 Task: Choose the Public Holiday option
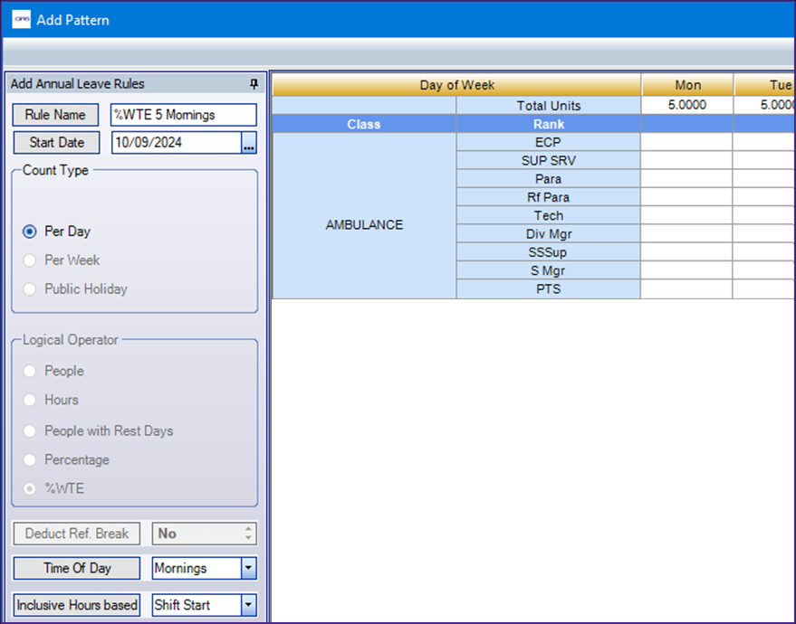point(30,289)
